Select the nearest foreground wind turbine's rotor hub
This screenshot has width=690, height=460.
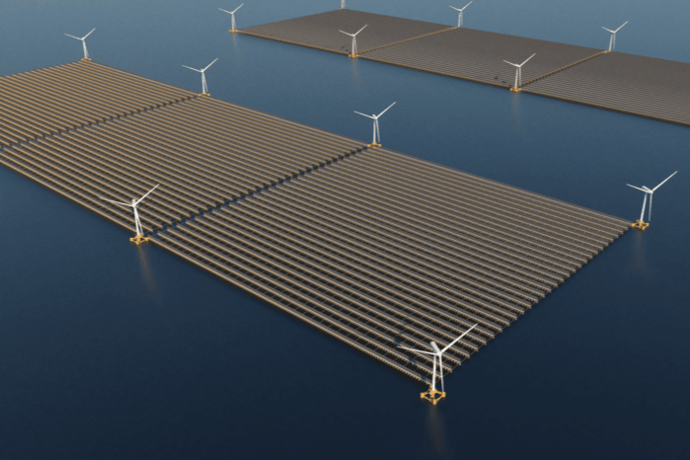tap(435, 346)
